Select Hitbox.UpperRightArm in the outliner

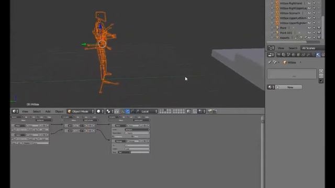293,23
